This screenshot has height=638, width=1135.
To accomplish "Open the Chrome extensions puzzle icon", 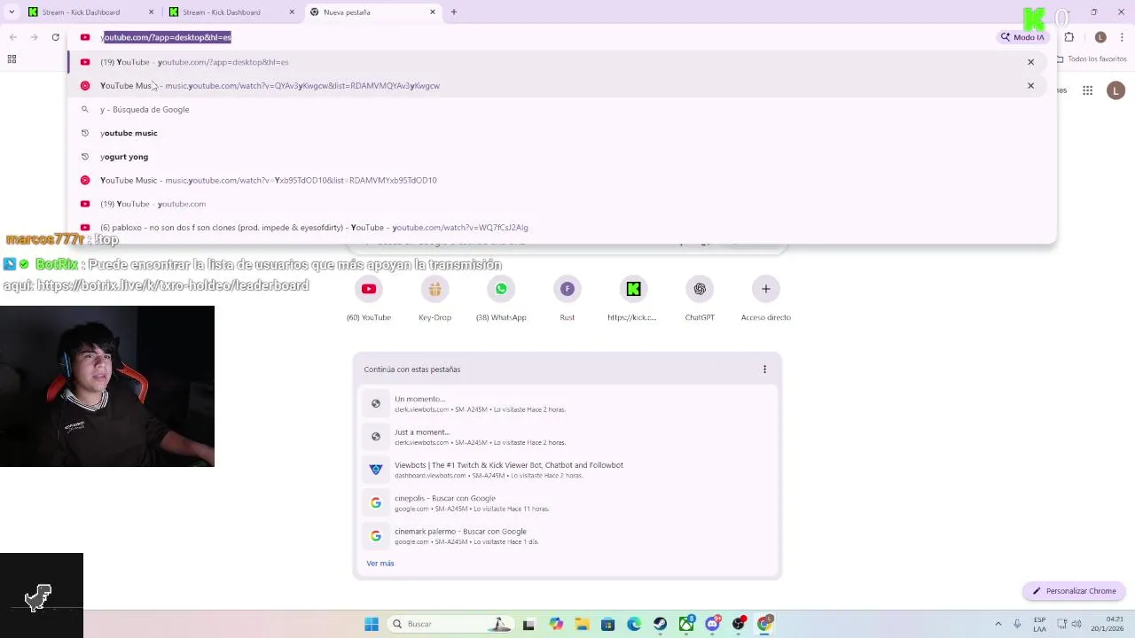I will tap(1069, 37).
